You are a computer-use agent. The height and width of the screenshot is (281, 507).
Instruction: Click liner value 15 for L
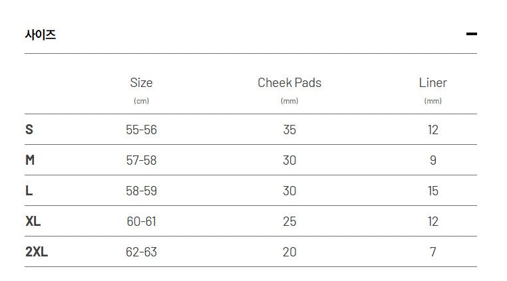point(433,191)
